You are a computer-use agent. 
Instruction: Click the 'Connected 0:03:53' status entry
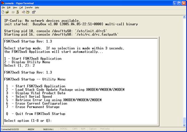(10, 129)
